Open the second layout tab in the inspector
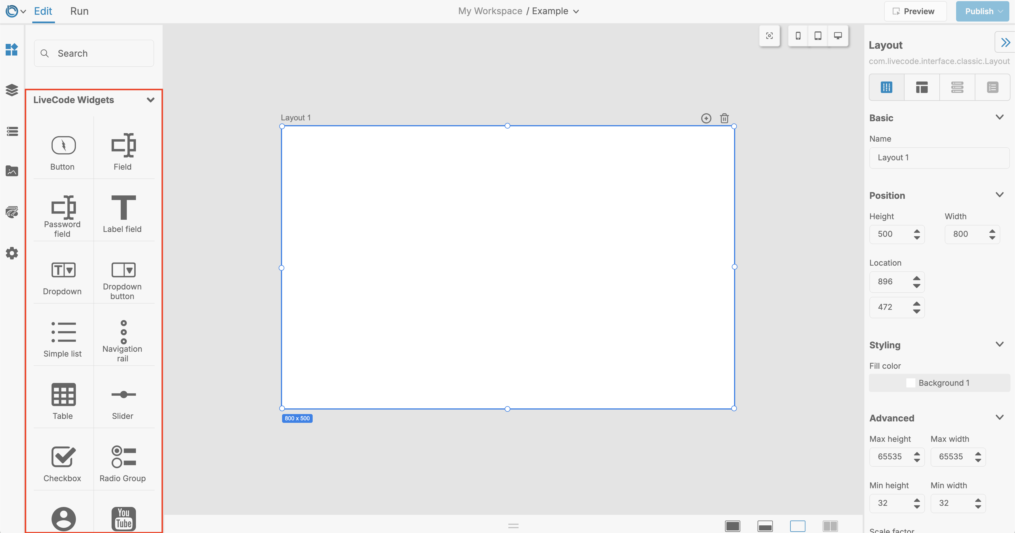This screenshot has width=1015, height=533. [x=922, y=87]
